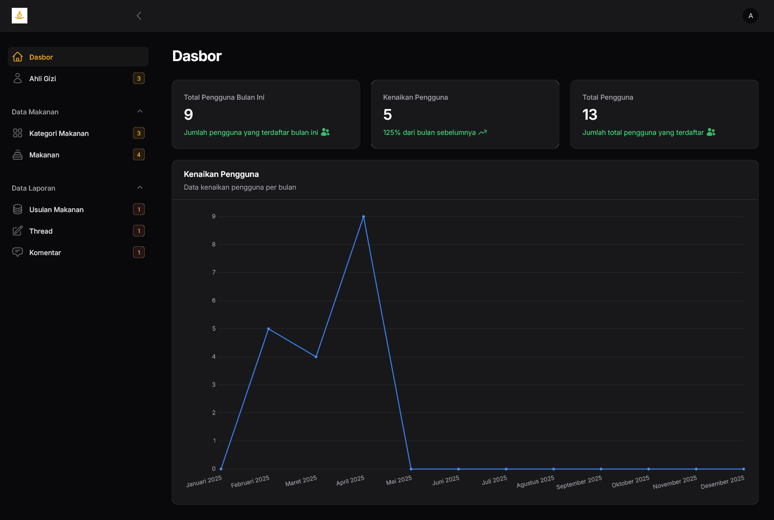
Task: Click the Usulan Makanan count badge 1
Action: [x=139, y=209]
